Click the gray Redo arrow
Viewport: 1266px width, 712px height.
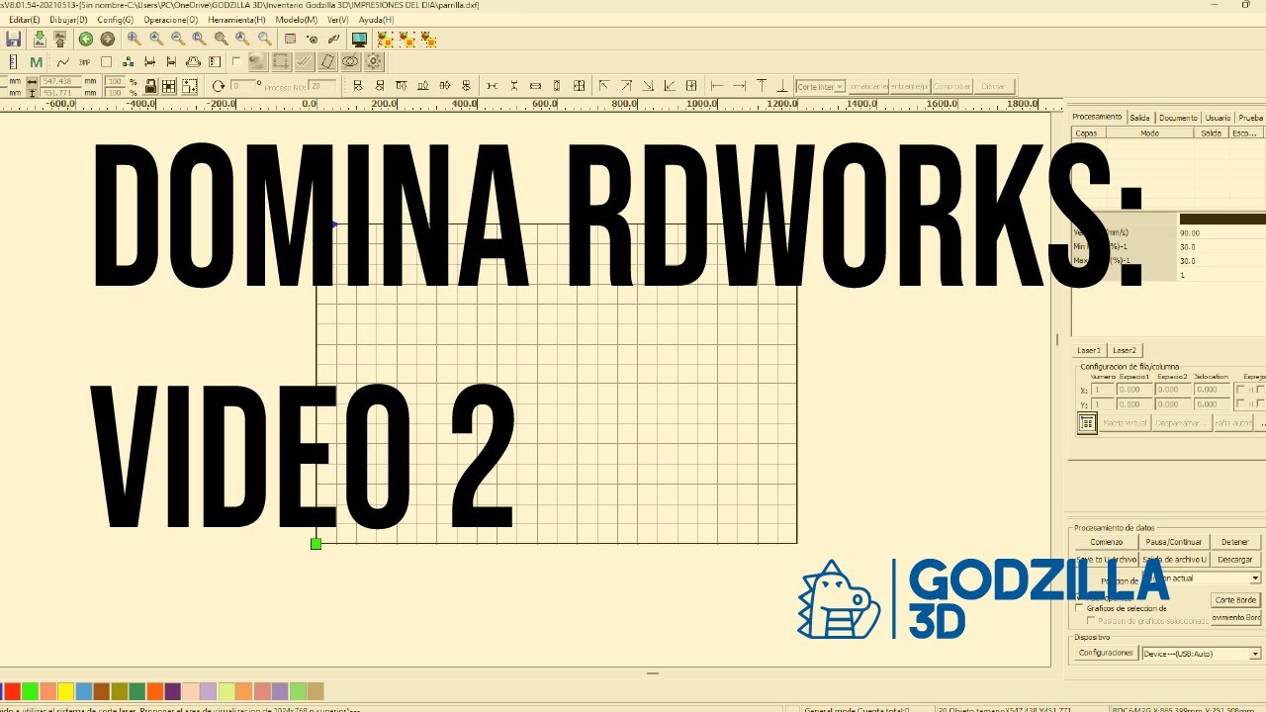pos(107,39)
